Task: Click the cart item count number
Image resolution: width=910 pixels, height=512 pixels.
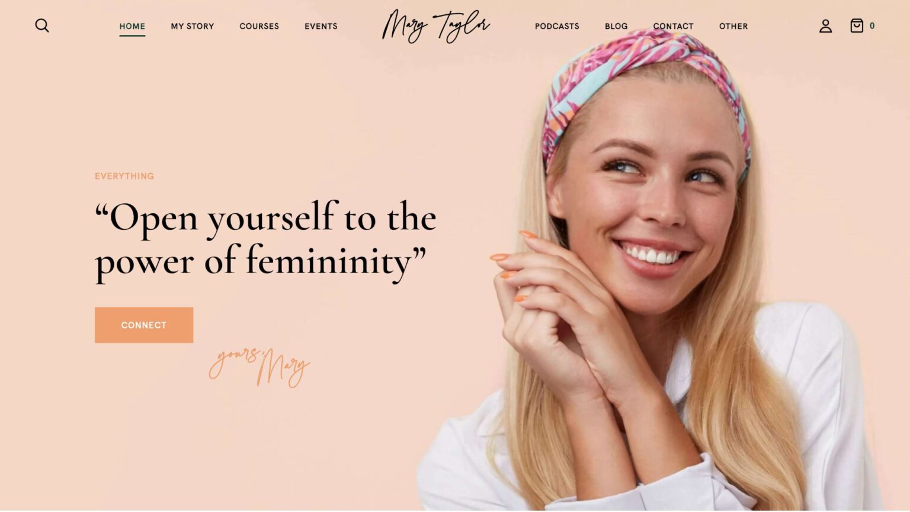Action: [872, 25]
